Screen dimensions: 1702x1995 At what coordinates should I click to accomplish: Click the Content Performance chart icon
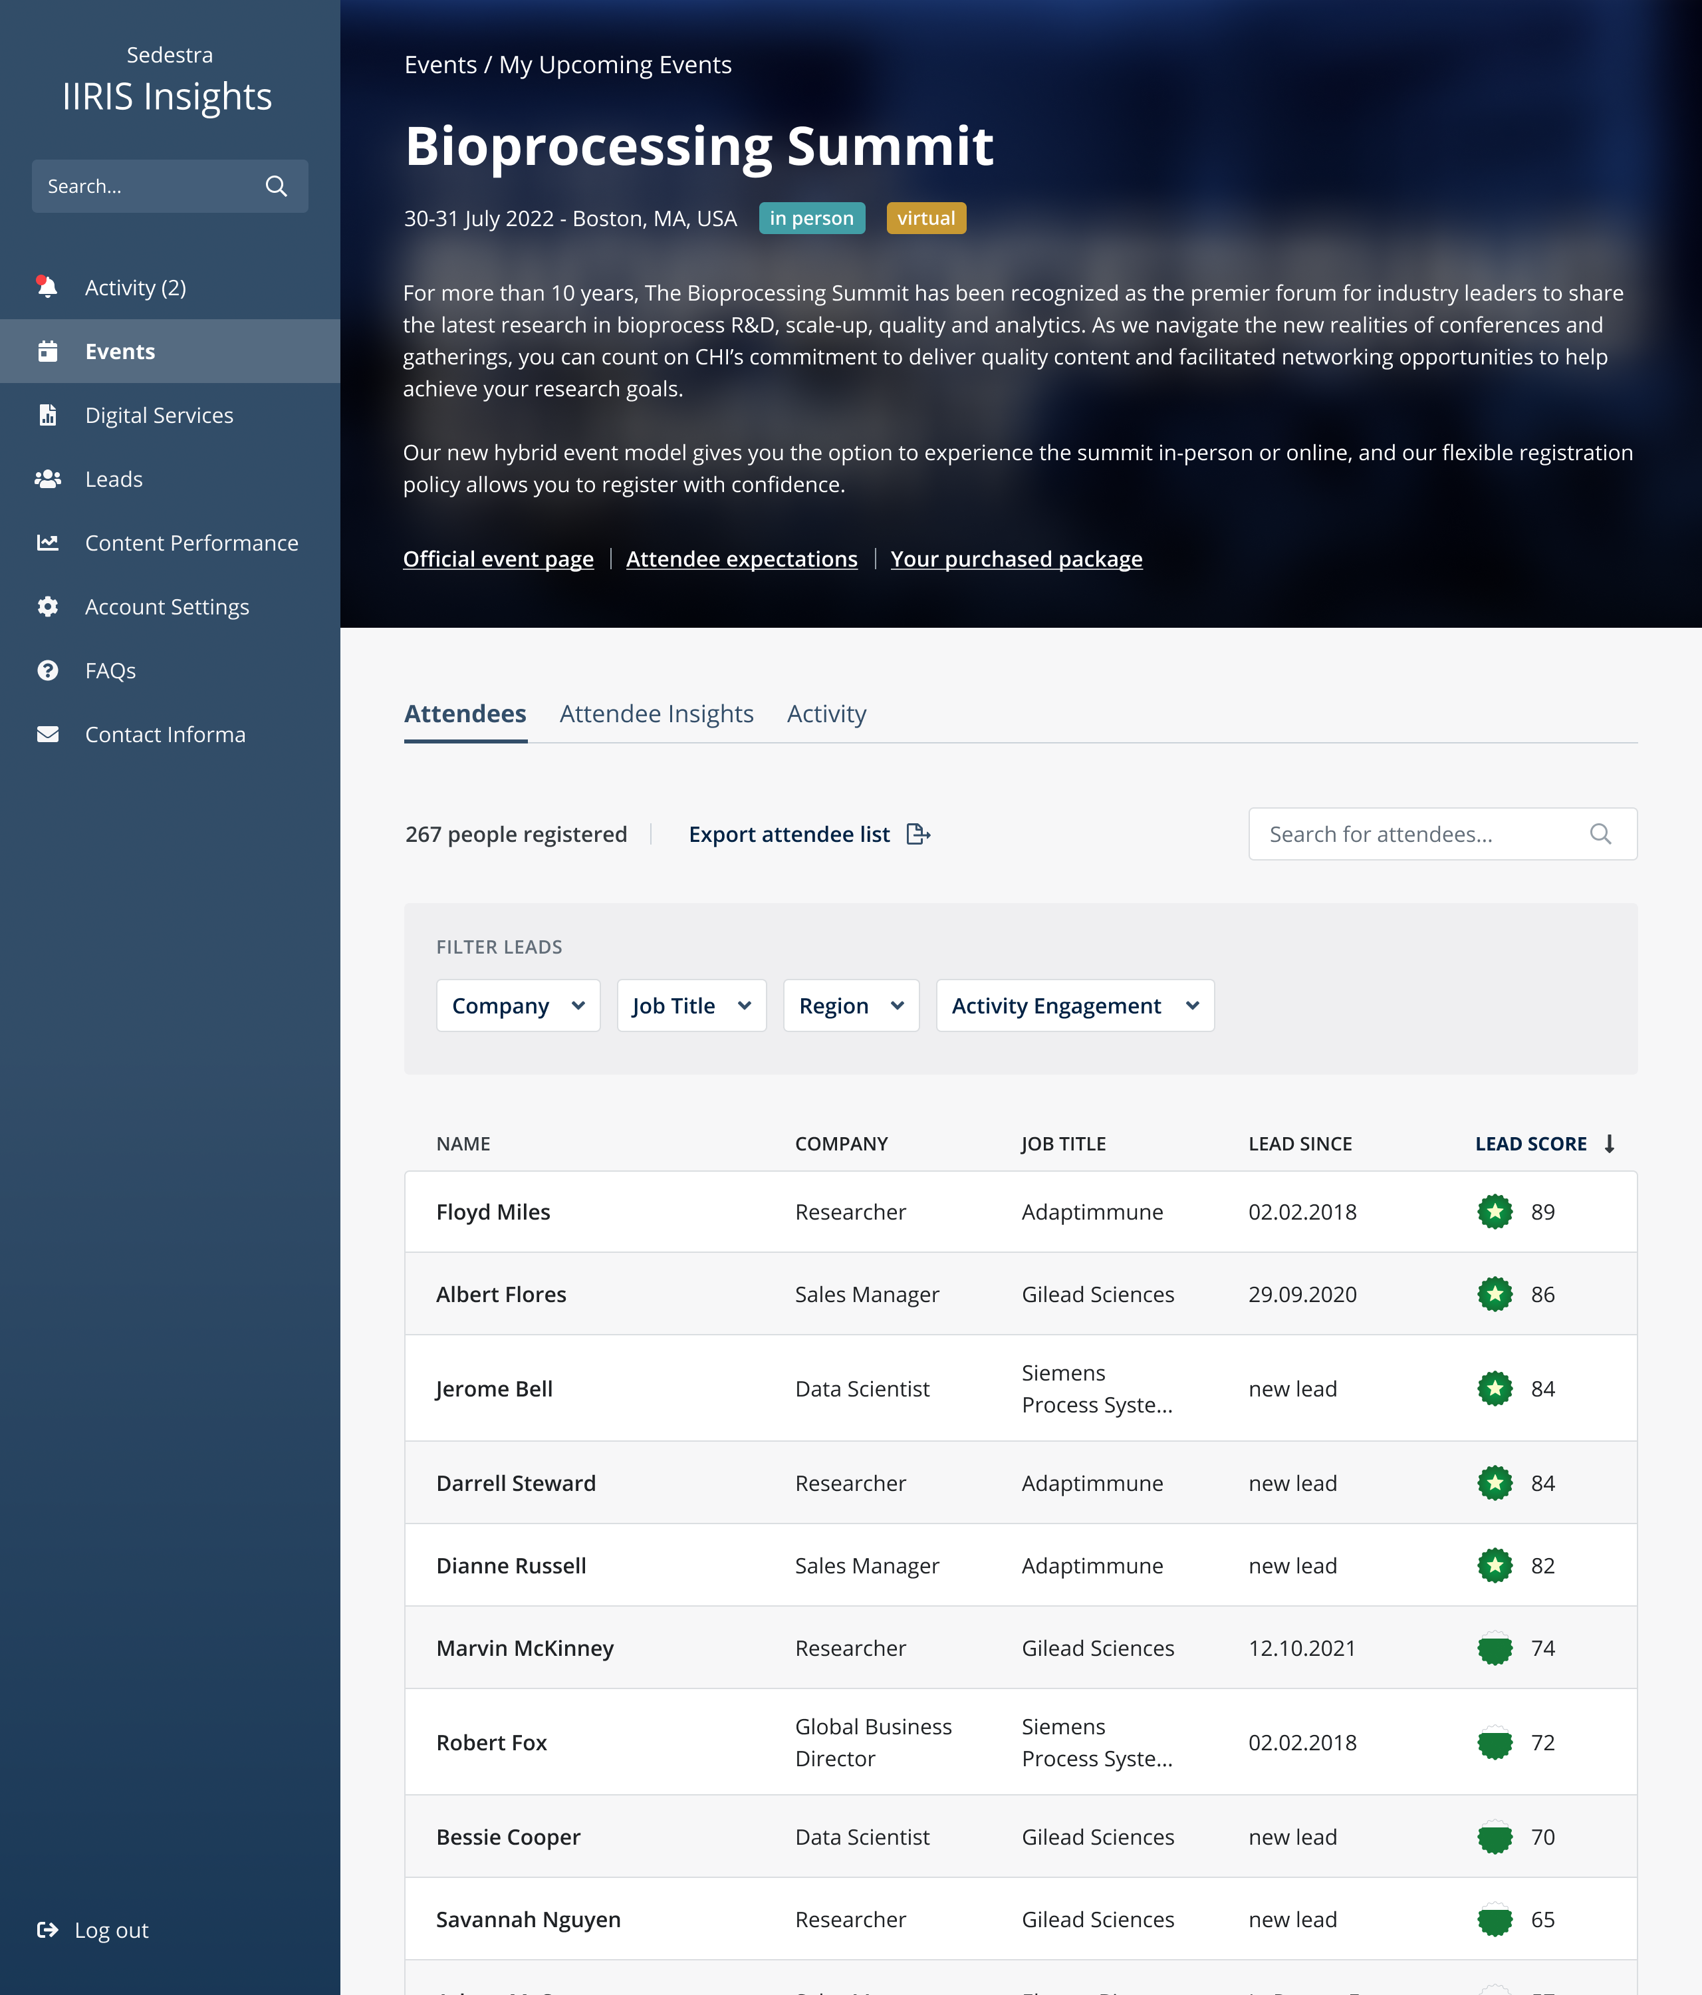[47, 543]
